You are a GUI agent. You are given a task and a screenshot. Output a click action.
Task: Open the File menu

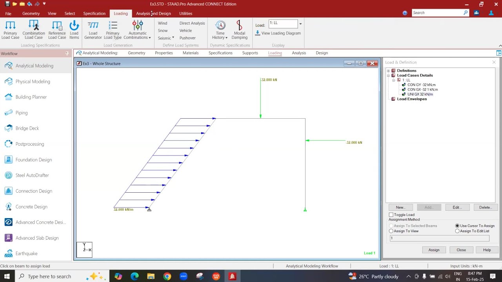point(8,13)
